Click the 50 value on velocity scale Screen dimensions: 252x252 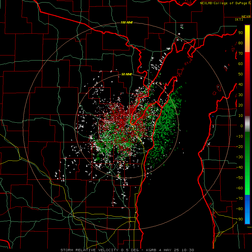pos(241,74)
